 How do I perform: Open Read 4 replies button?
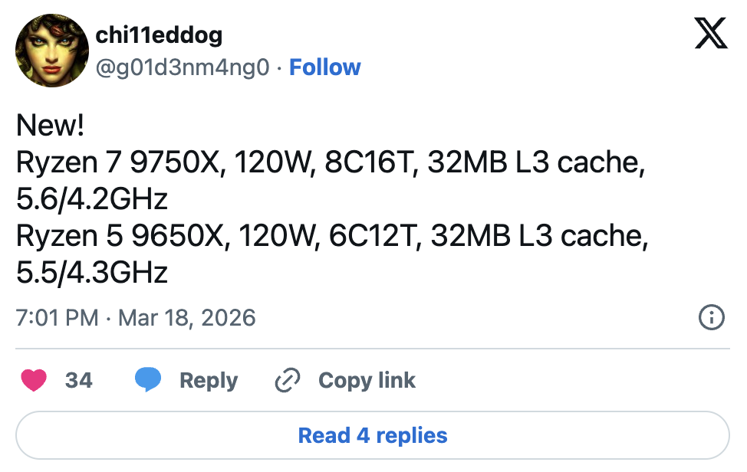pos(373,436)
